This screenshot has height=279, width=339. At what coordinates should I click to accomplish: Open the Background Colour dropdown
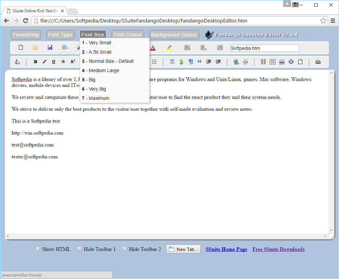(x=174, y=35)
